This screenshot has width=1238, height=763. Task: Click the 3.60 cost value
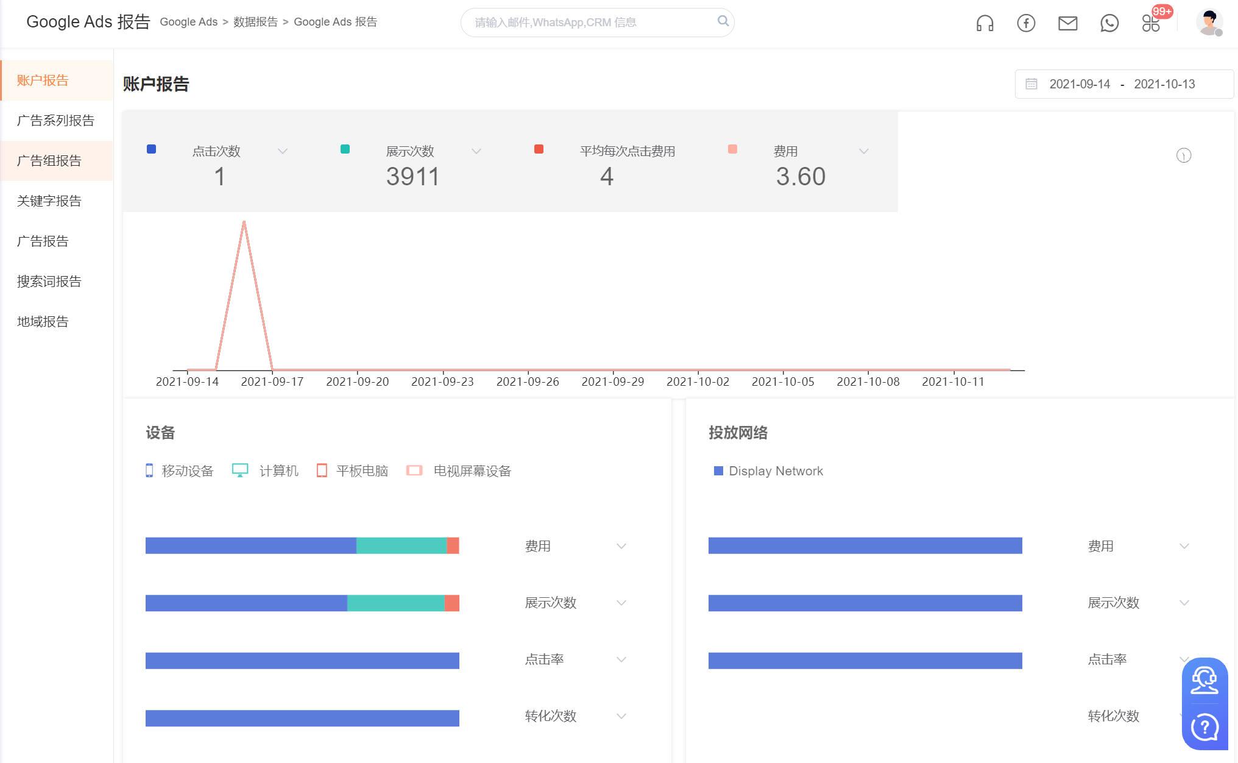click(801, 177)
